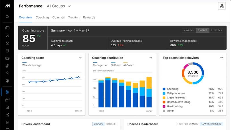This screenshot has height=130, width=231.
Task: Switch summary range to 4 WEEKS
Action: click(189, 30)
